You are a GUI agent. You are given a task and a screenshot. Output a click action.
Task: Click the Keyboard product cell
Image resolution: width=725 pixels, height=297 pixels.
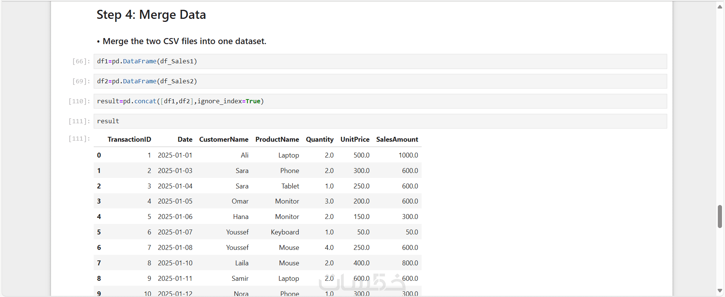pyautogui.click(x=284, y=232)
